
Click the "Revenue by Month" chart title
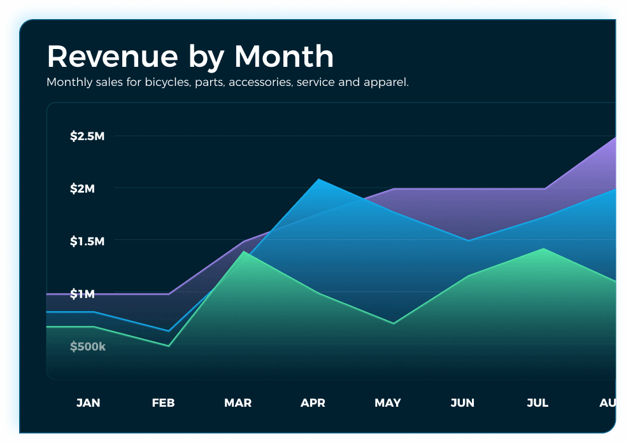click(189, 57)
